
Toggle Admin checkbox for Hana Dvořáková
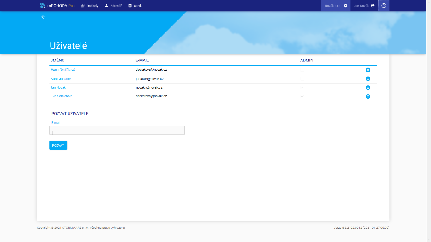coord(302,70)
